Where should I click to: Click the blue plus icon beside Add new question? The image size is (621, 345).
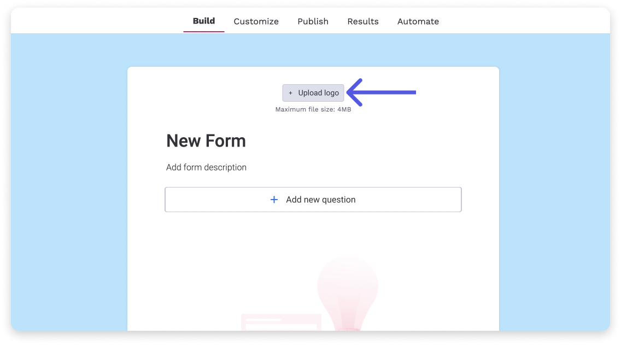click(274, 200)
